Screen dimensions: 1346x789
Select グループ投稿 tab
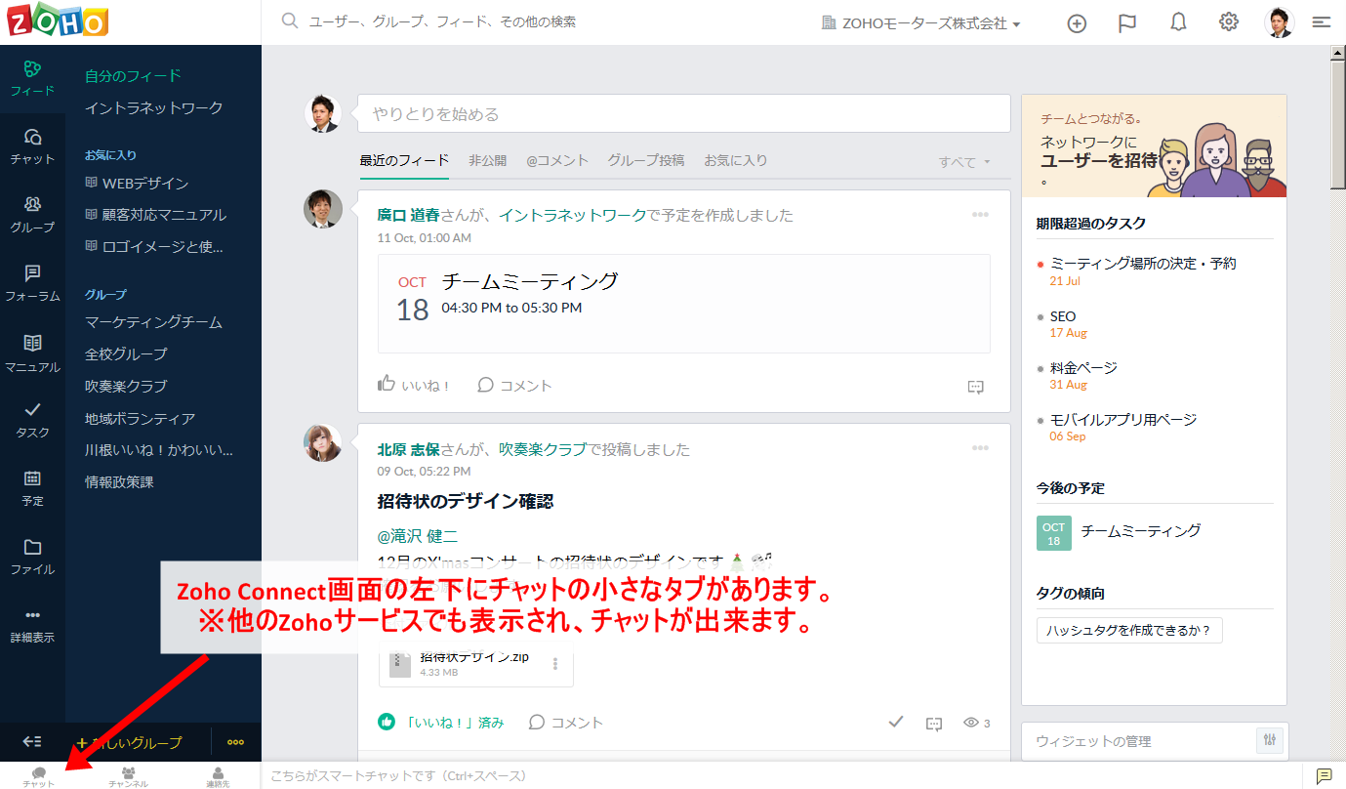646,160
